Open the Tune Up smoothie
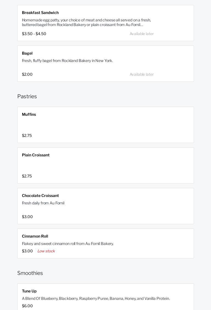 click(x=29, y=291)
